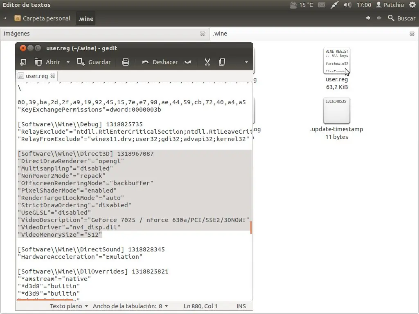Create a new document in gedit
This screenshot has height=314, width=419.
(23, 62)
